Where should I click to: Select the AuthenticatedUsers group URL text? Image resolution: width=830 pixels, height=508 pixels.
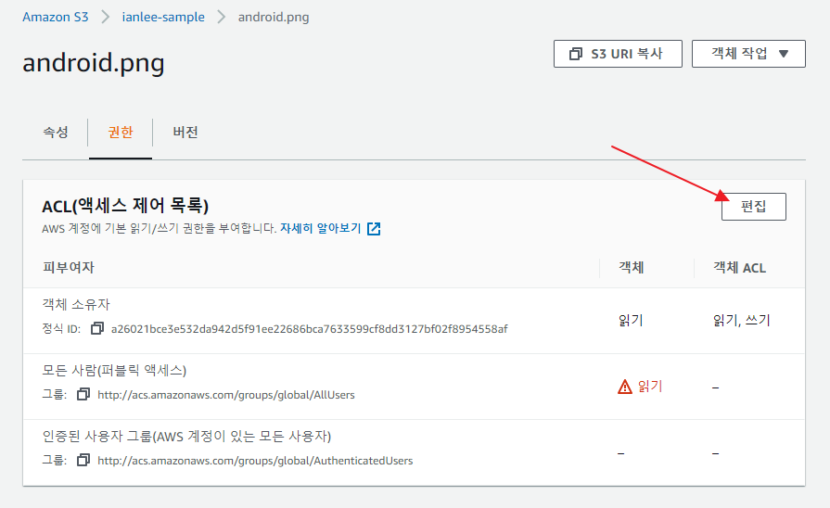(255, 461)
